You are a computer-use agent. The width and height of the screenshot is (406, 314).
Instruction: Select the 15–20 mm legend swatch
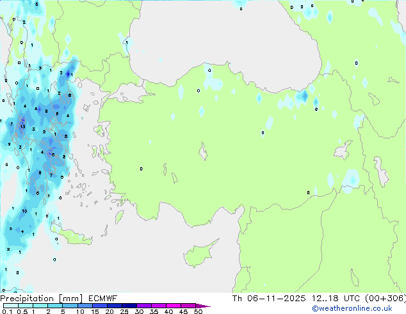tap(100, 306)
